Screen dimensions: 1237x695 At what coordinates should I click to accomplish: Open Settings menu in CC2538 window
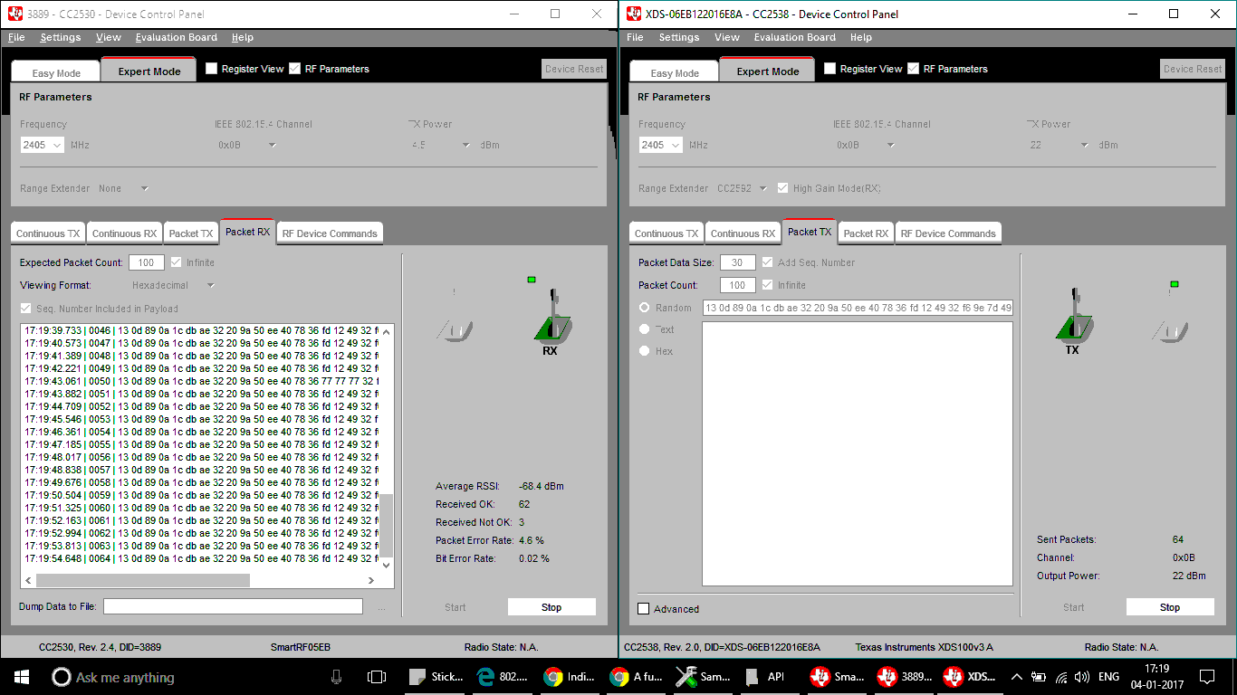[x=679, y=37]
